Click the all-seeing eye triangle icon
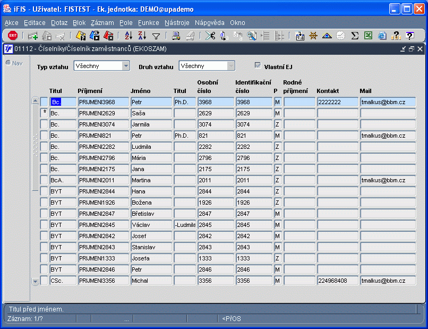Screen dimensions: 428x329 327,36
